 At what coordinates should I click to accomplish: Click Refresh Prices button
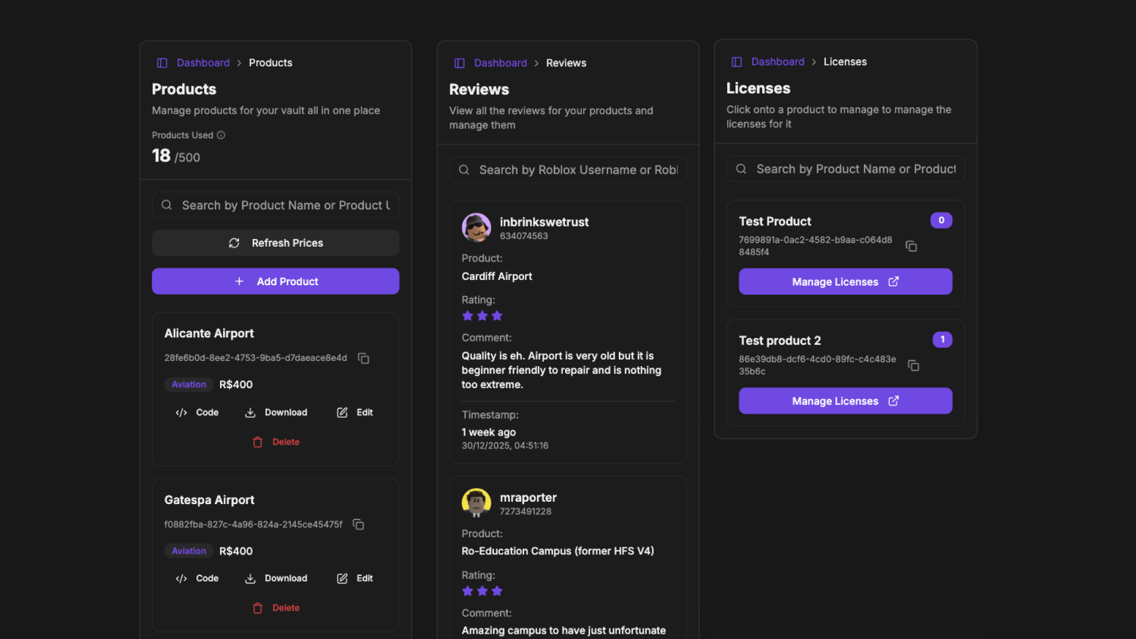pyautogui.click(x=275, y=243)
